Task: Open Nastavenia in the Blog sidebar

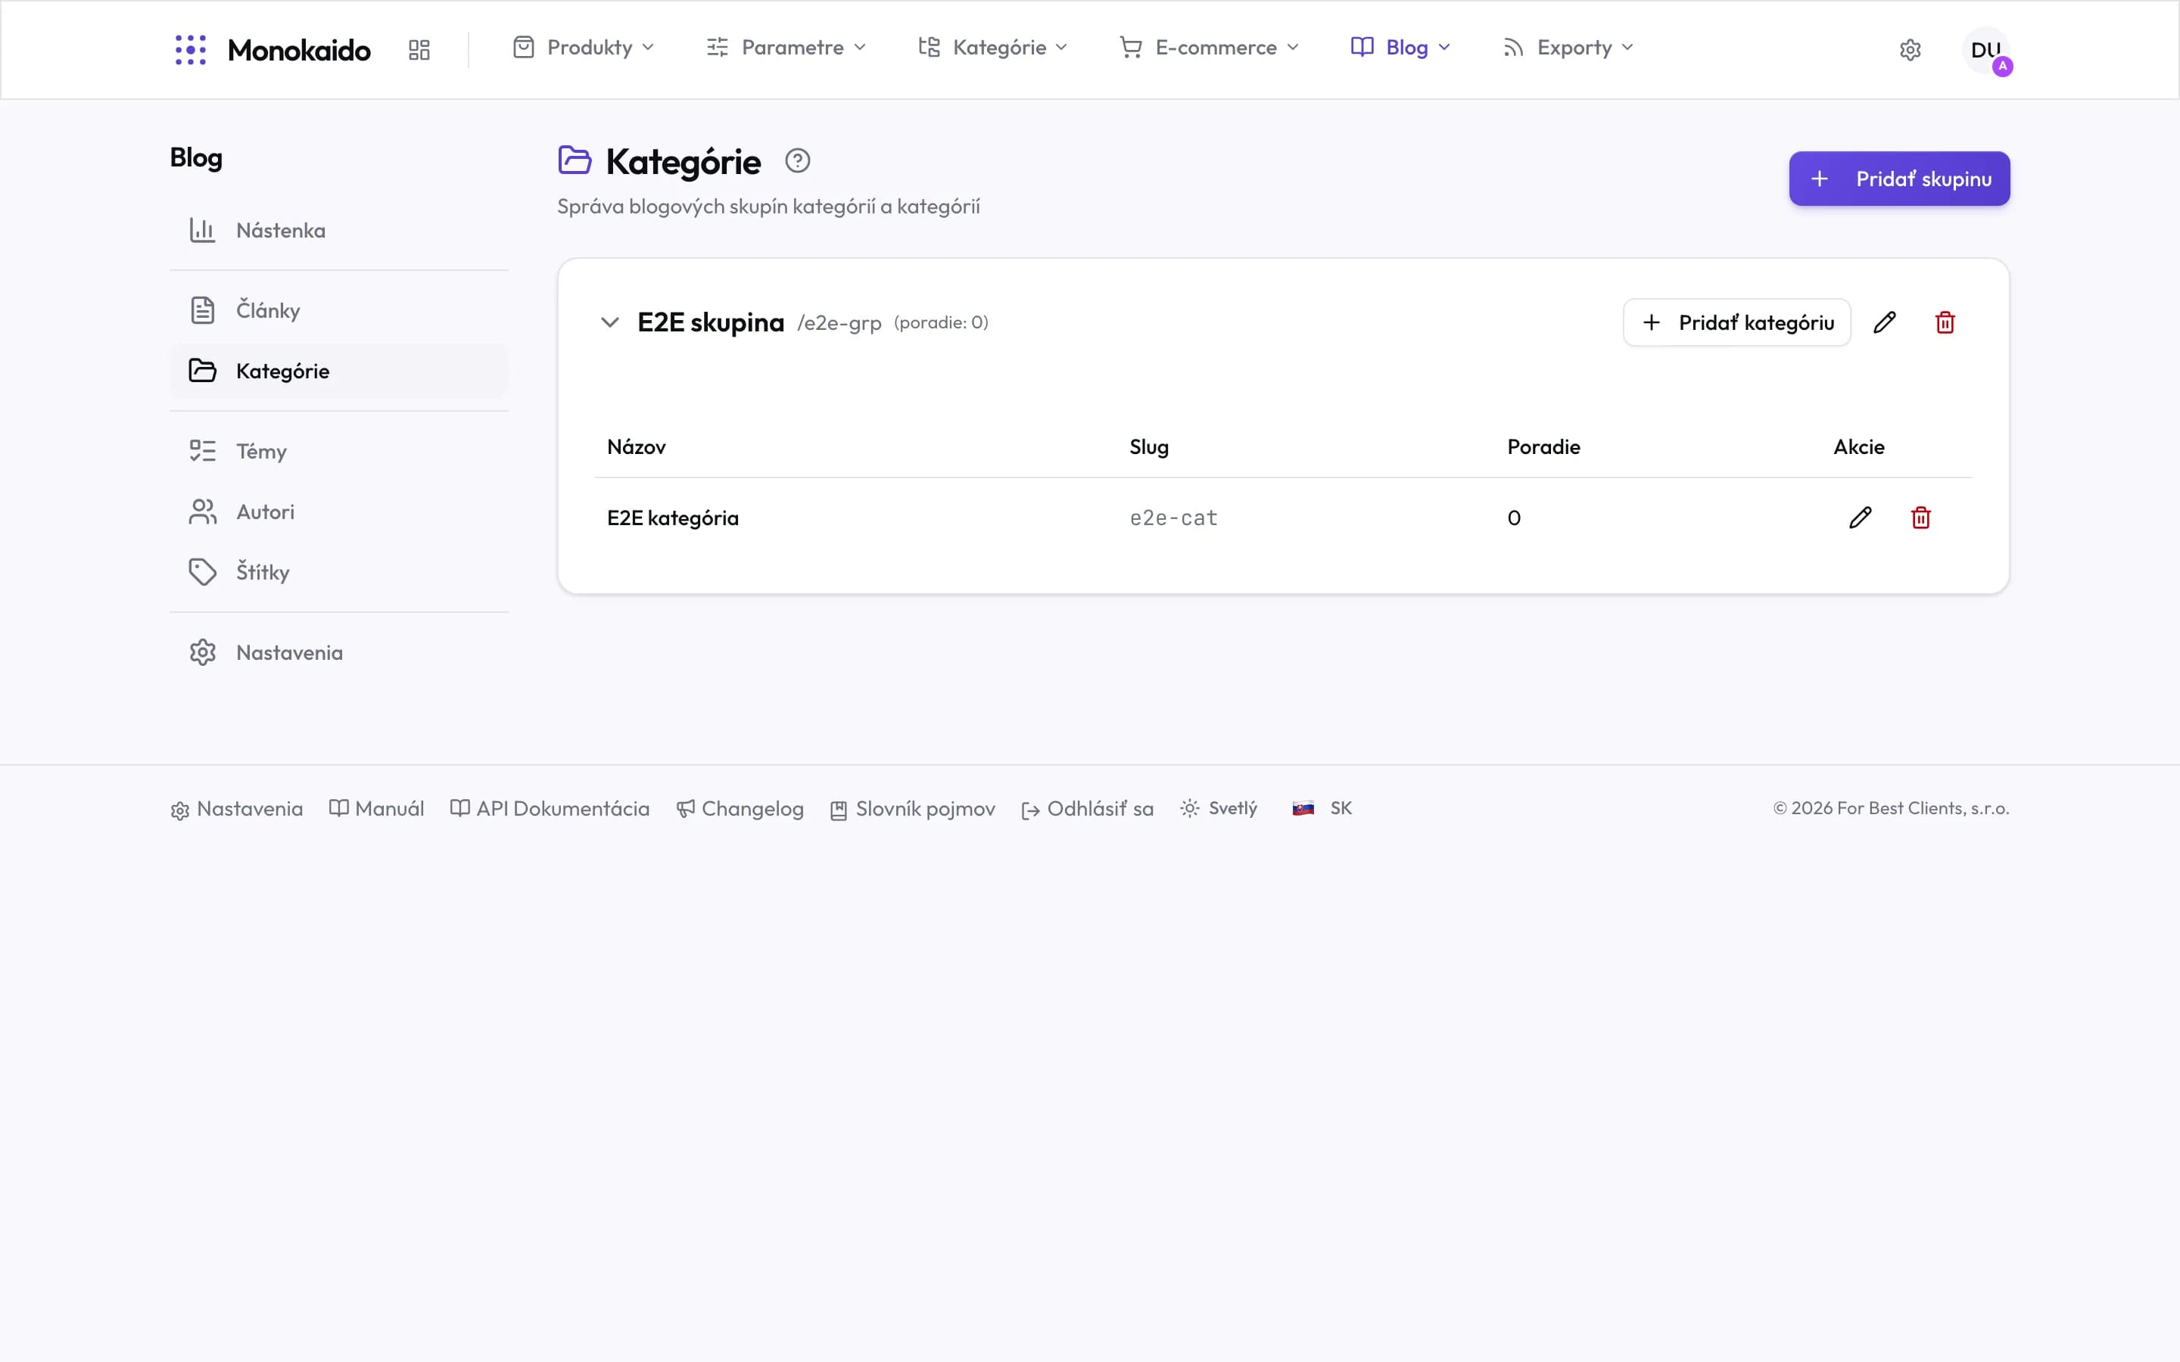Action: pos(338,652)
